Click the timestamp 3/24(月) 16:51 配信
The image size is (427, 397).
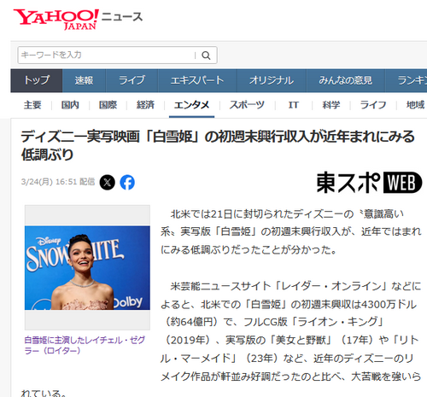click(58, 182)
